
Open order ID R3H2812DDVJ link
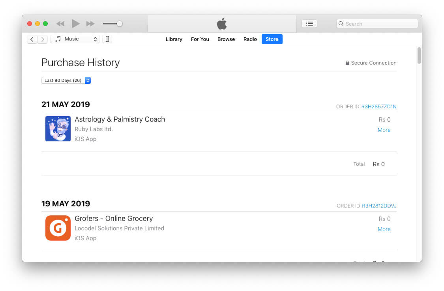(379, 206)
